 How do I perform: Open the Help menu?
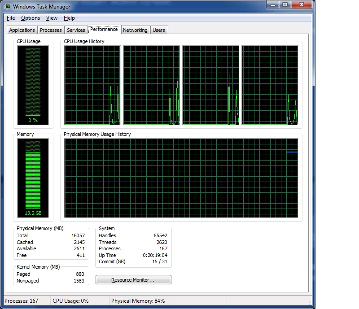click(69, 18)
